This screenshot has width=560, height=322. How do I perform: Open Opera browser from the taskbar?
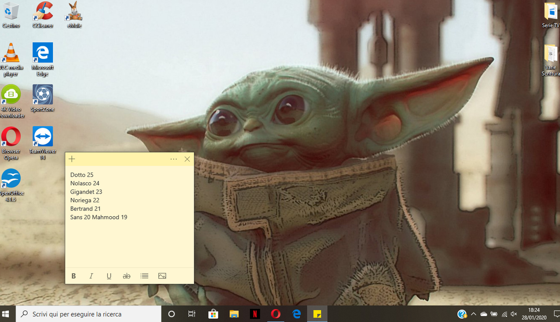point(276,314)
